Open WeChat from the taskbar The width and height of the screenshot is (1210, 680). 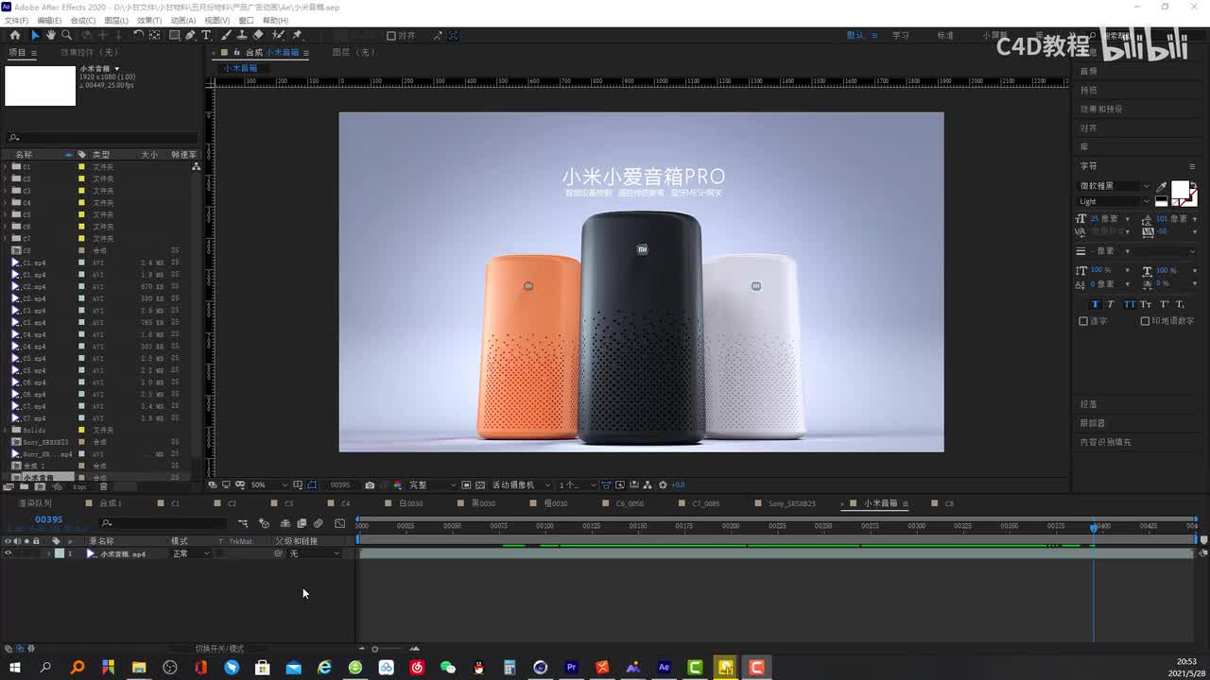[448, 668]
